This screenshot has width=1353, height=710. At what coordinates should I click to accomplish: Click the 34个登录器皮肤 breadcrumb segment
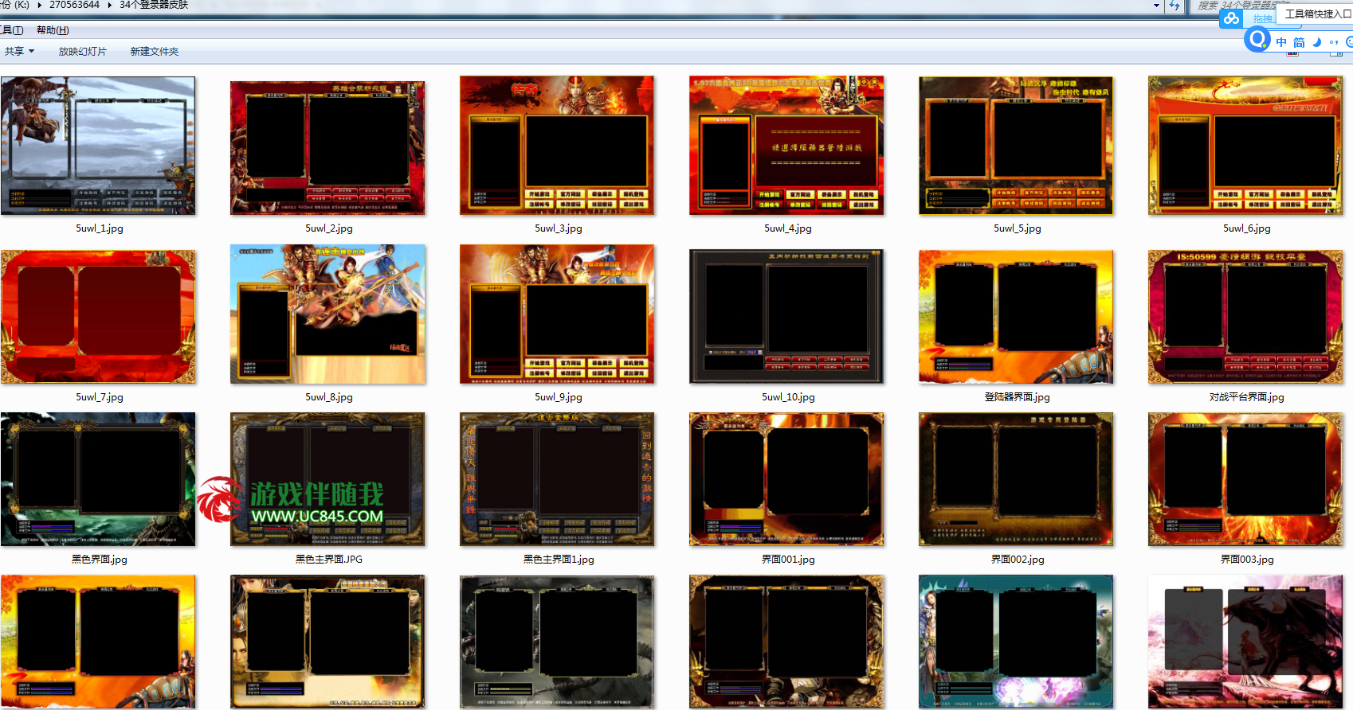coord(154,5)
